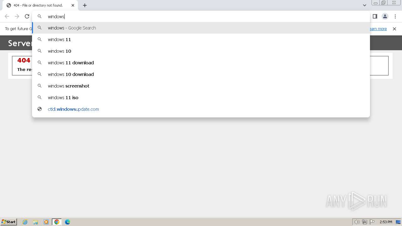Viewport: 402px width, 226px height.
Task: Choose 'windows - Google Search' suggestion
Action: (x=201, y=28)
